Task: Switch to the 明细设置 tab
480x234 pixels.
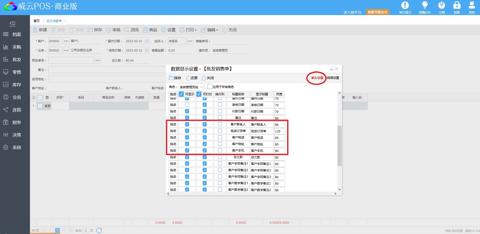Action: click(x=333, y=78)
